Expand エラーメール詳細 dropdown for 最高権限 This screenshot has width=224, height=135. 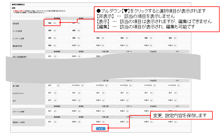(58, 111)
